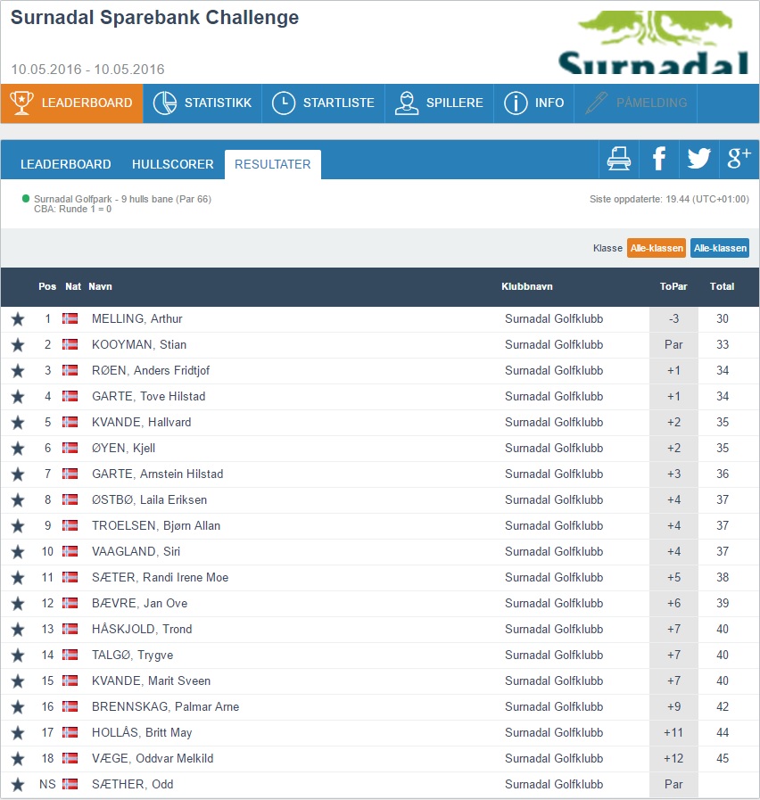Click the Surnadal Sparebank Challenge title
The height and width of the screenshot is (800, 760).
pyautogui.click(x=153, y=18)
